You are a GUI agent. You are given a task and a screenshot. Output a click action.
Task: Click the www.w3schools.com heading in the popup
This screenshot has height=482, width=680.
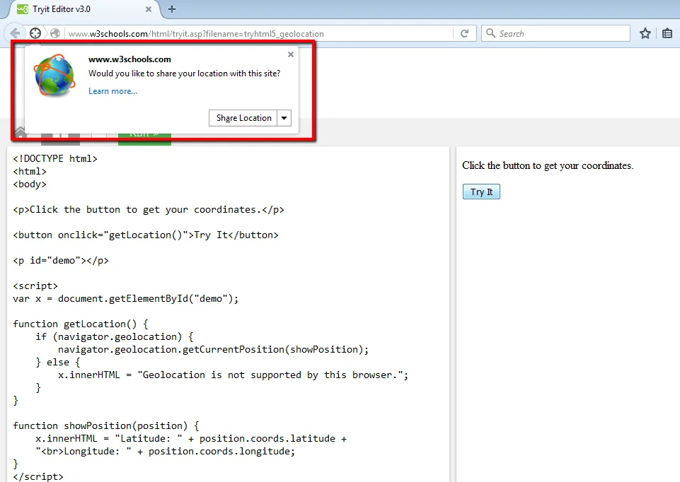pos(129,59)
